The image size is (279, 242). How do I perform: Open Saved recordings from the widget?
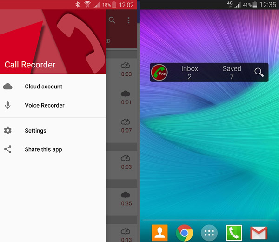(232, 72)
